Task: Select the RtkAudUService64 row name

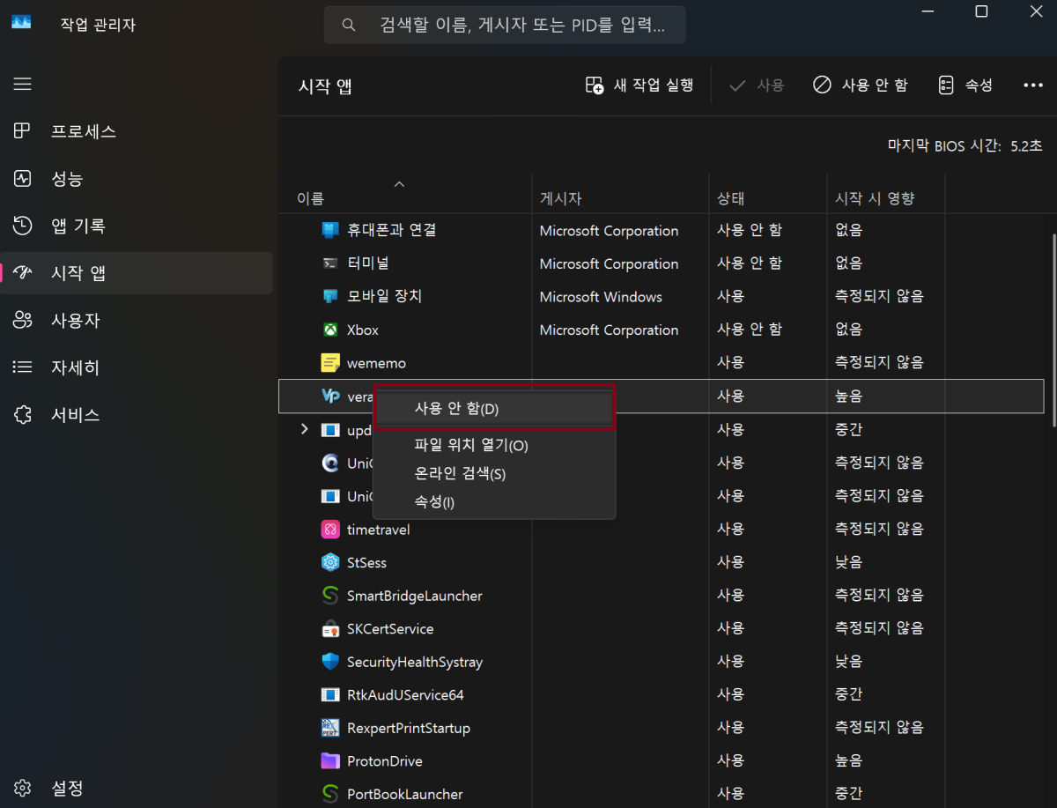Action: tap(405, 695)
